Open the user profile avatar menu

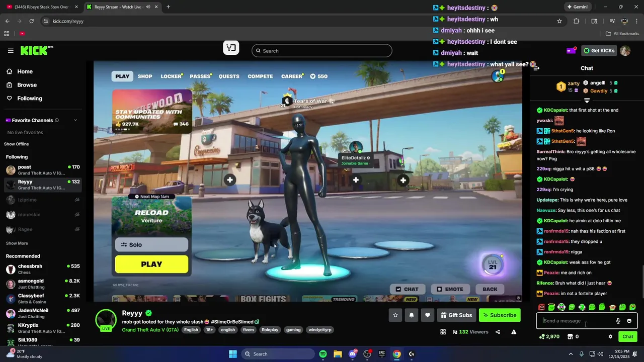[625, 51]
